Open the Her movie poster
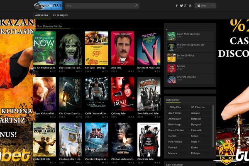This screenshot has width=249, height=166. coord(122,48)
